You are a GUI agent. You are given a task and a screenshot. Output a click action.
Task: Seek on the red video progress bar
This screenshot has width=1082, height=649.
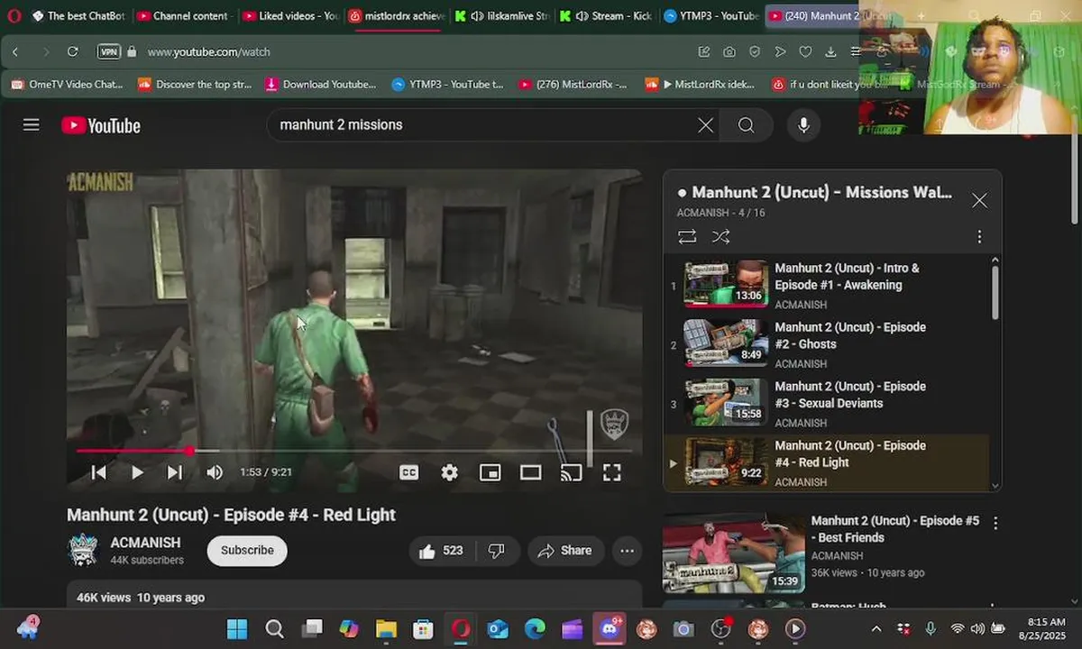tap(354, 451)
